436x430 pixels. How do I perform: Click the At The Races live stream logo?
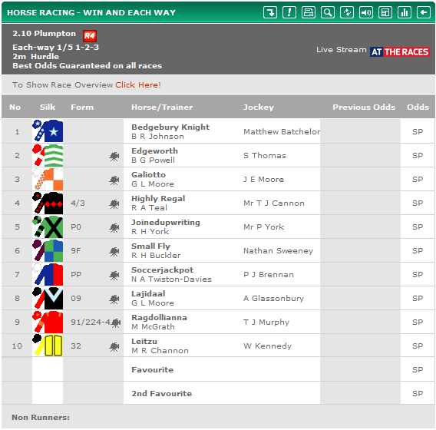[x=400, y=51]
